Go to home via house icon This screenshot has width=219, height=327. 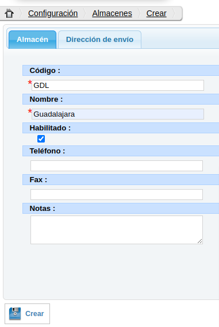[x=9, y=14]
